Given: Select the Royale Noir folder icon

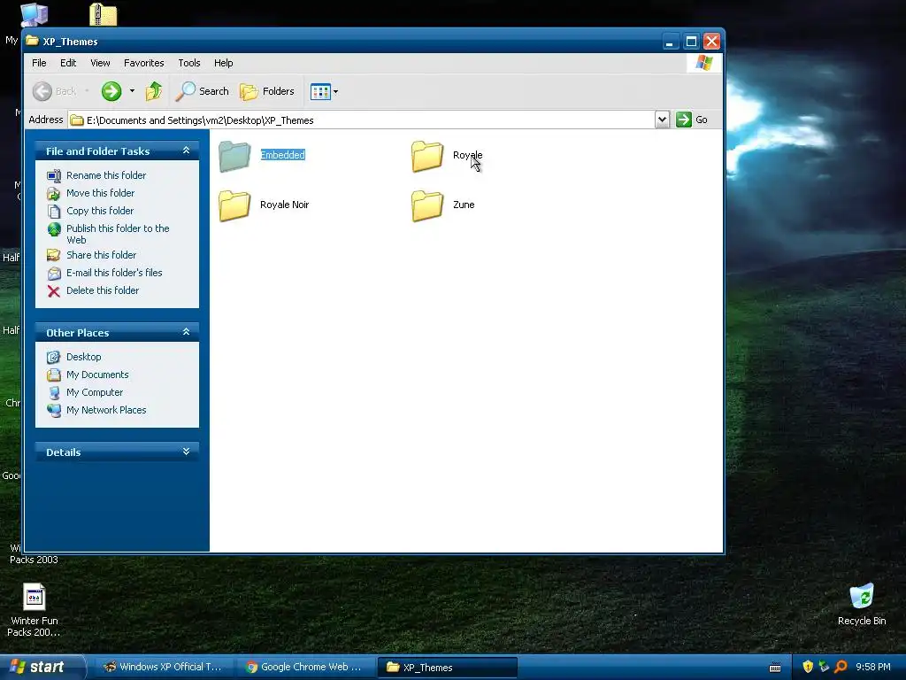Looking at the screenshot, I should coord(234,205).
